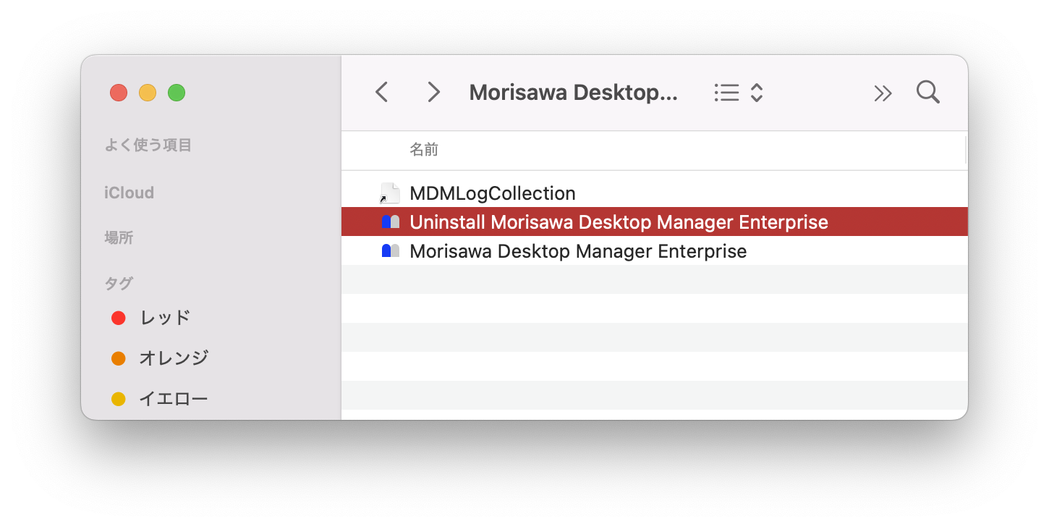Screen dimensions: 1049x527
Task: Open the list view options icon
Action: point(726,93)
